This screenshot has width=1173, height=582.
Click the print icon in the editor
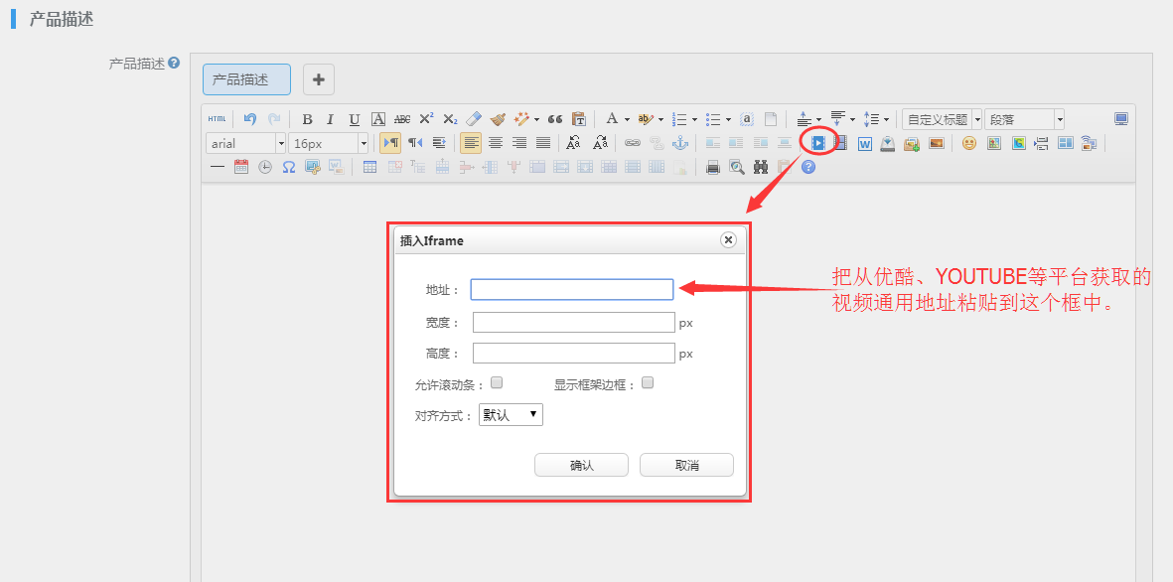(x=711, y=167)
